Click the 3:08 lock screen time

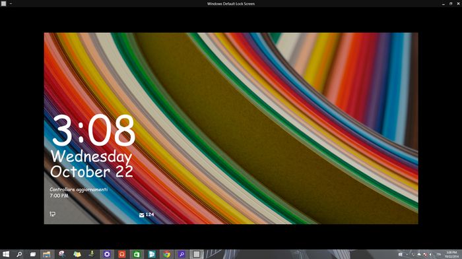coord(94,130)
